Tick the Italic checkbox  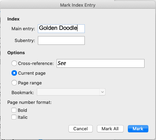coord(14,117)
